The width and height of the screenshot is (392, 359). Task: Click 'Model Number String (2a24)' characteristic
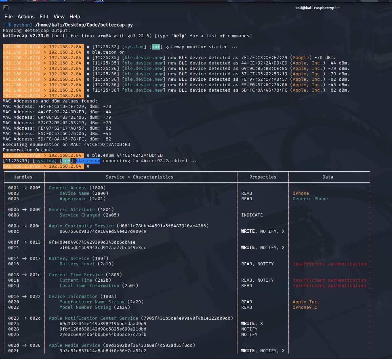95,307
